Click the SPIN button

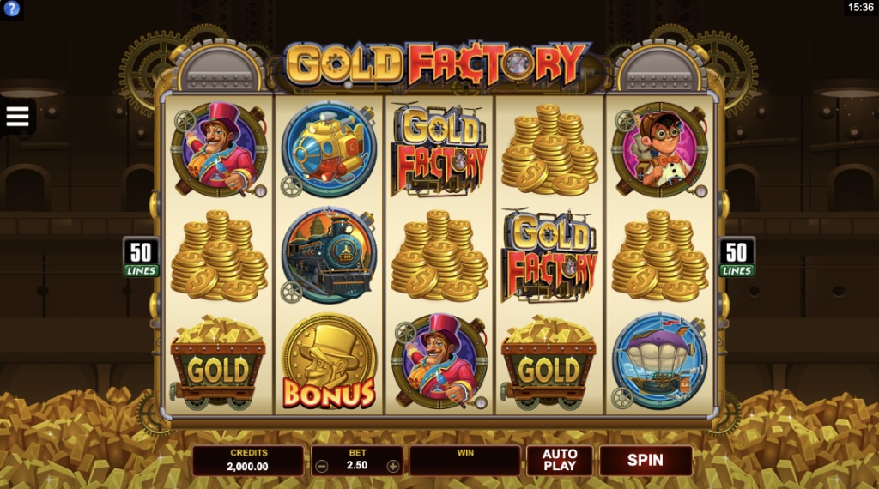[x=646, y=460]
